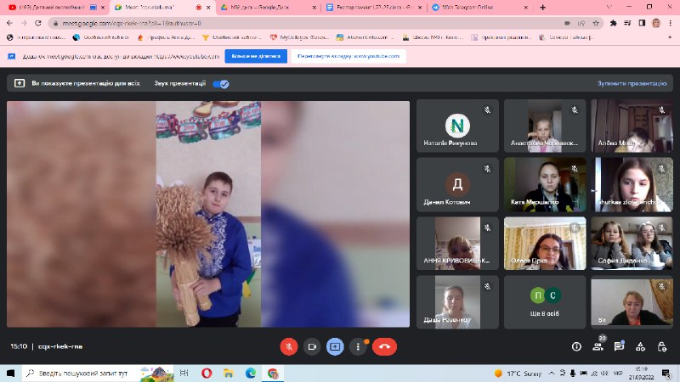Viewport: 680px width, 382px height.
Task: Open the AtomsOnlo.com bookmark
Action: point(365,37)
